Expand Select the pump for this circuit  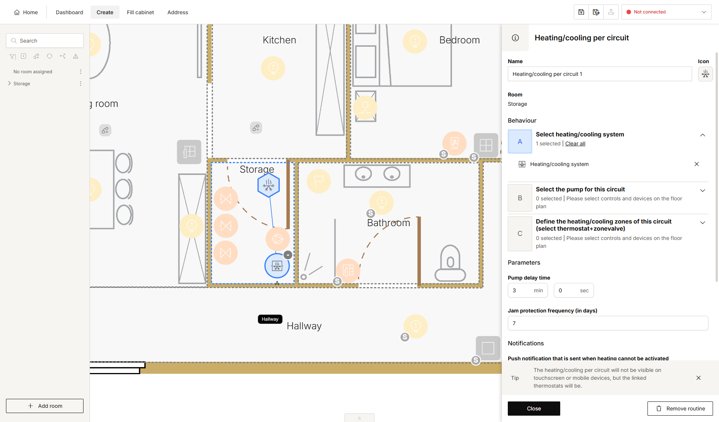pyautogui.click(x=703, y=190)
